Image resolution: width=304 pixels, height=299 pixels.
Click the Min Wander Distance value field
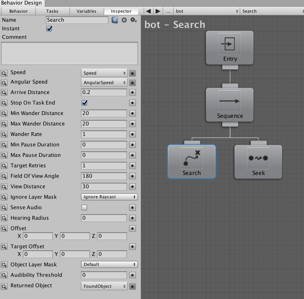(104, 113)
